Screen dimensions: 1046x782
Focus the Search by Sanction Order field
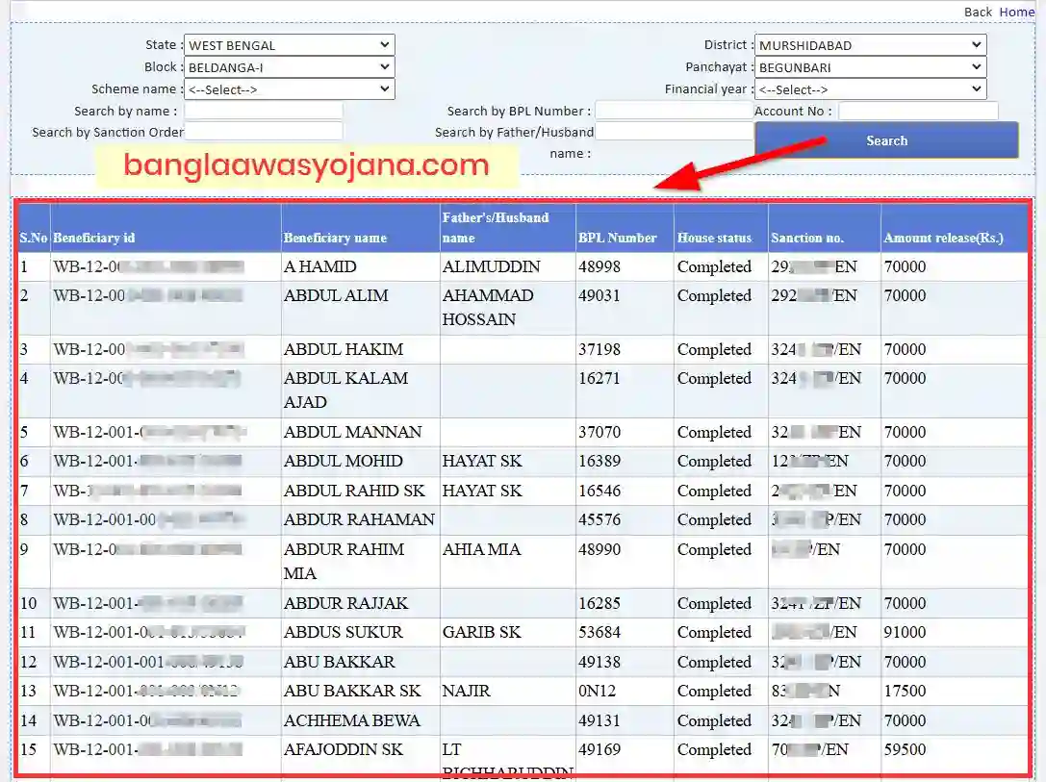(x=264, y=132)
